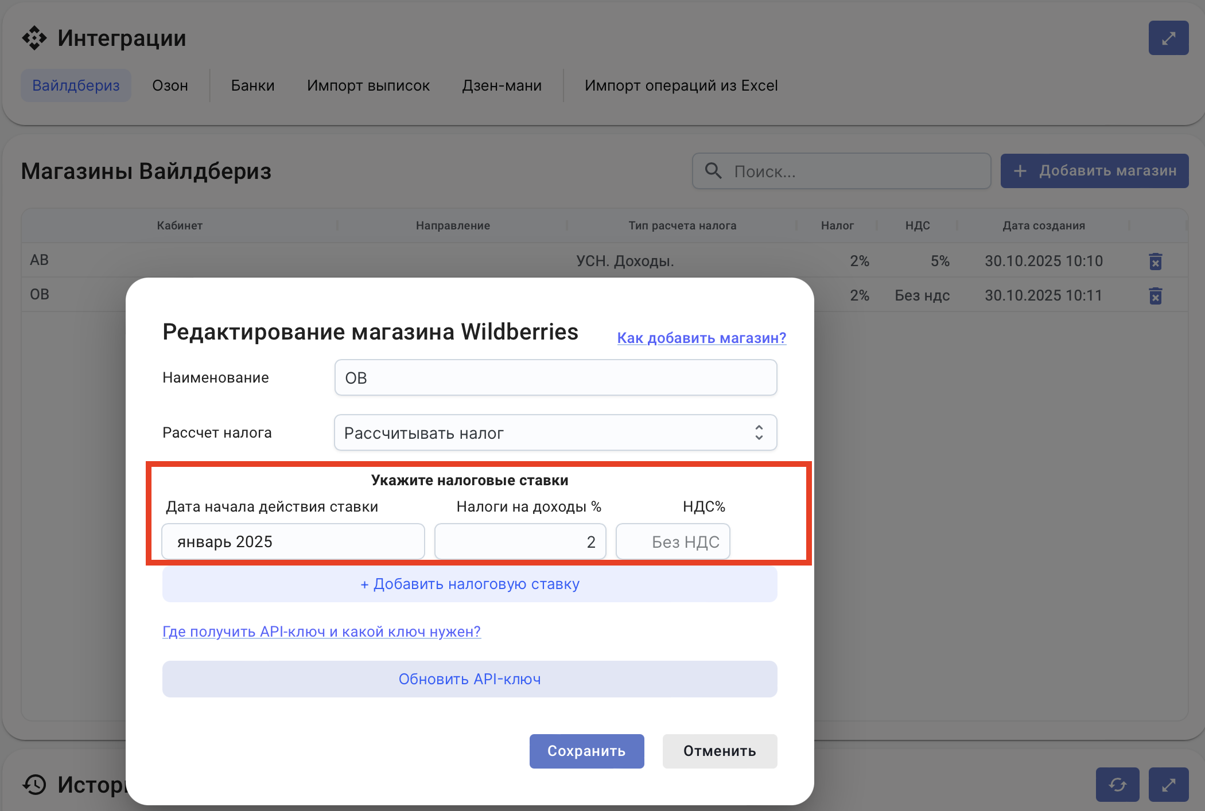This screenshot has width=1205, height=811.
Task: Click the search magnifier icon
Action: tap(713, 171)
